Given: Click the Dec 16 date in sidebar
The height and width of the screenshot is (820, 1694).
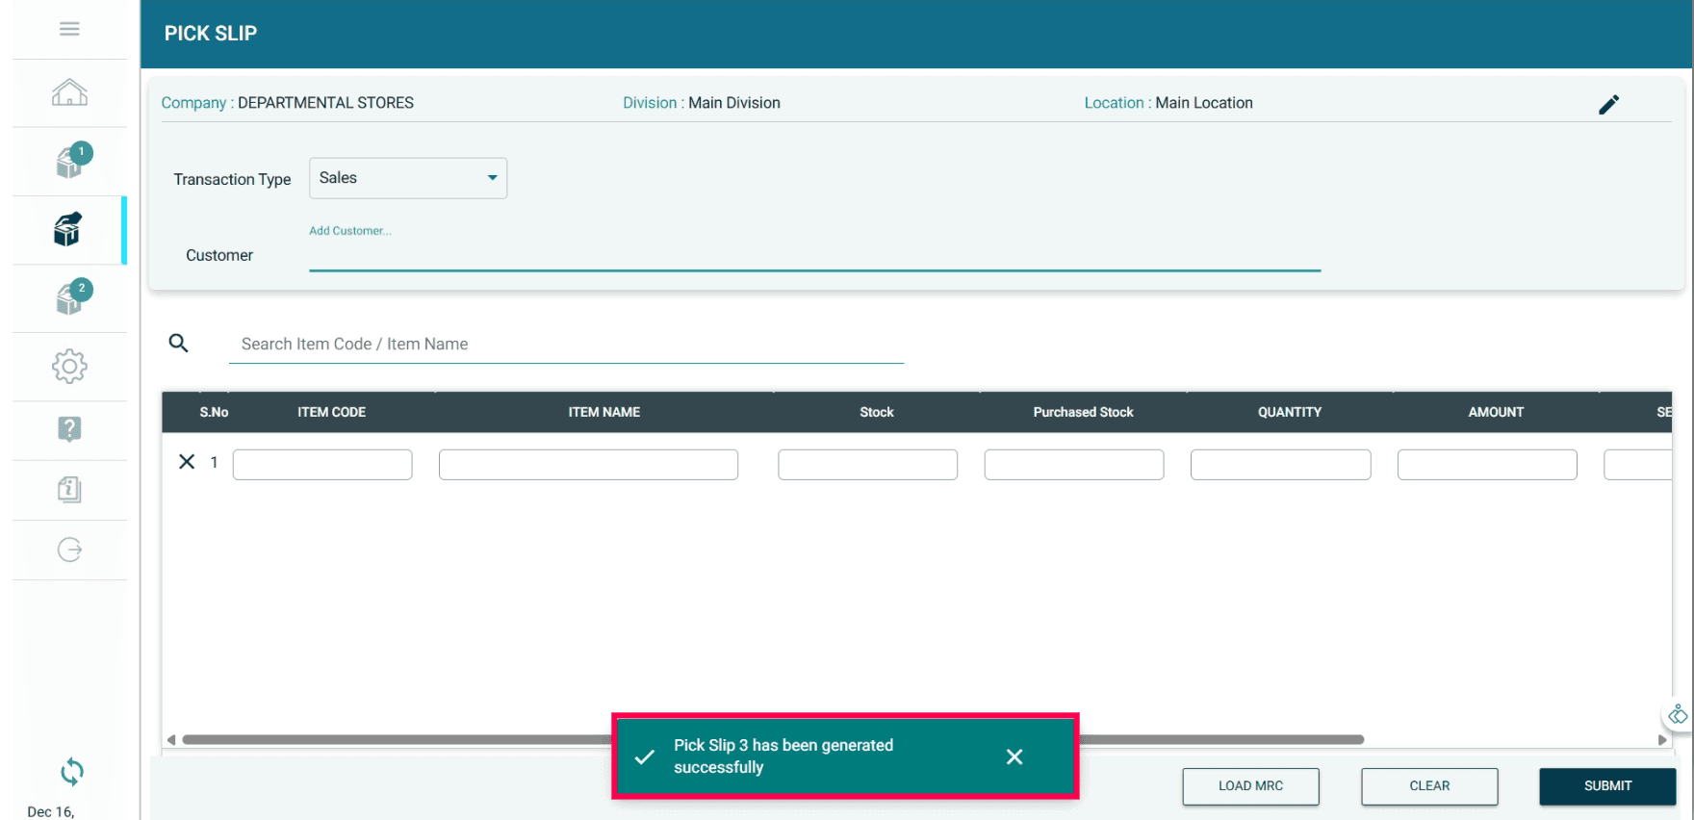Looking at the screenshot, I should 51,811.
